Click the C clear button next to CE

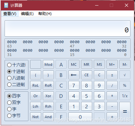click(99, 75)
